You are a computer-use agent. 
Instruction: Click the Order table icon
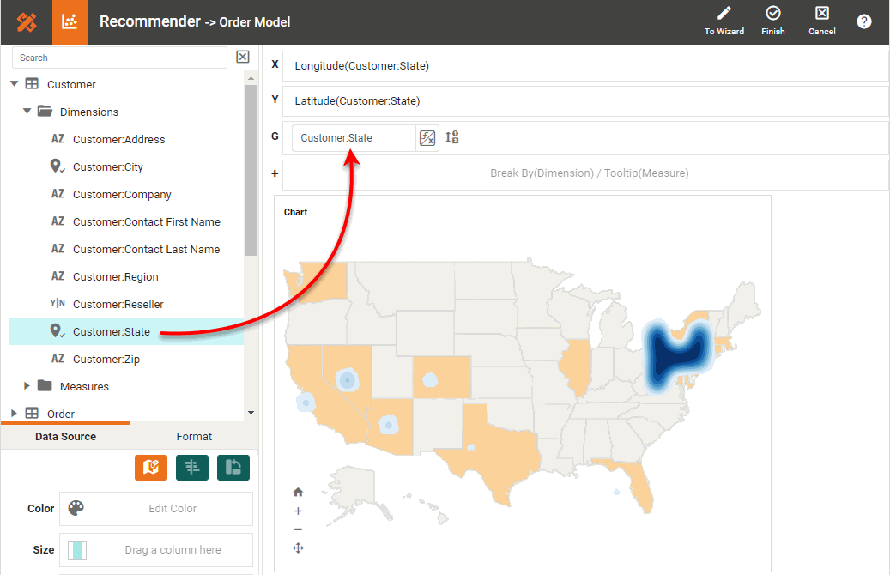click(x=33, y=414)
